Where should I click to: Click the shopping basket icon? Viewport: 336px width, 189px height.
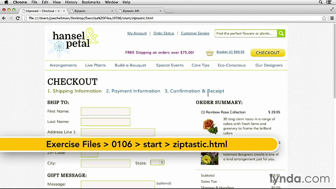coord(210,52)
